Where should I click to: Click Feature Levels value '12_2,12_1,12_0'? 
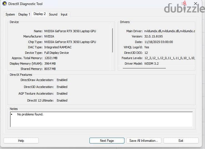pyautogui.click(x=169, y=58)
